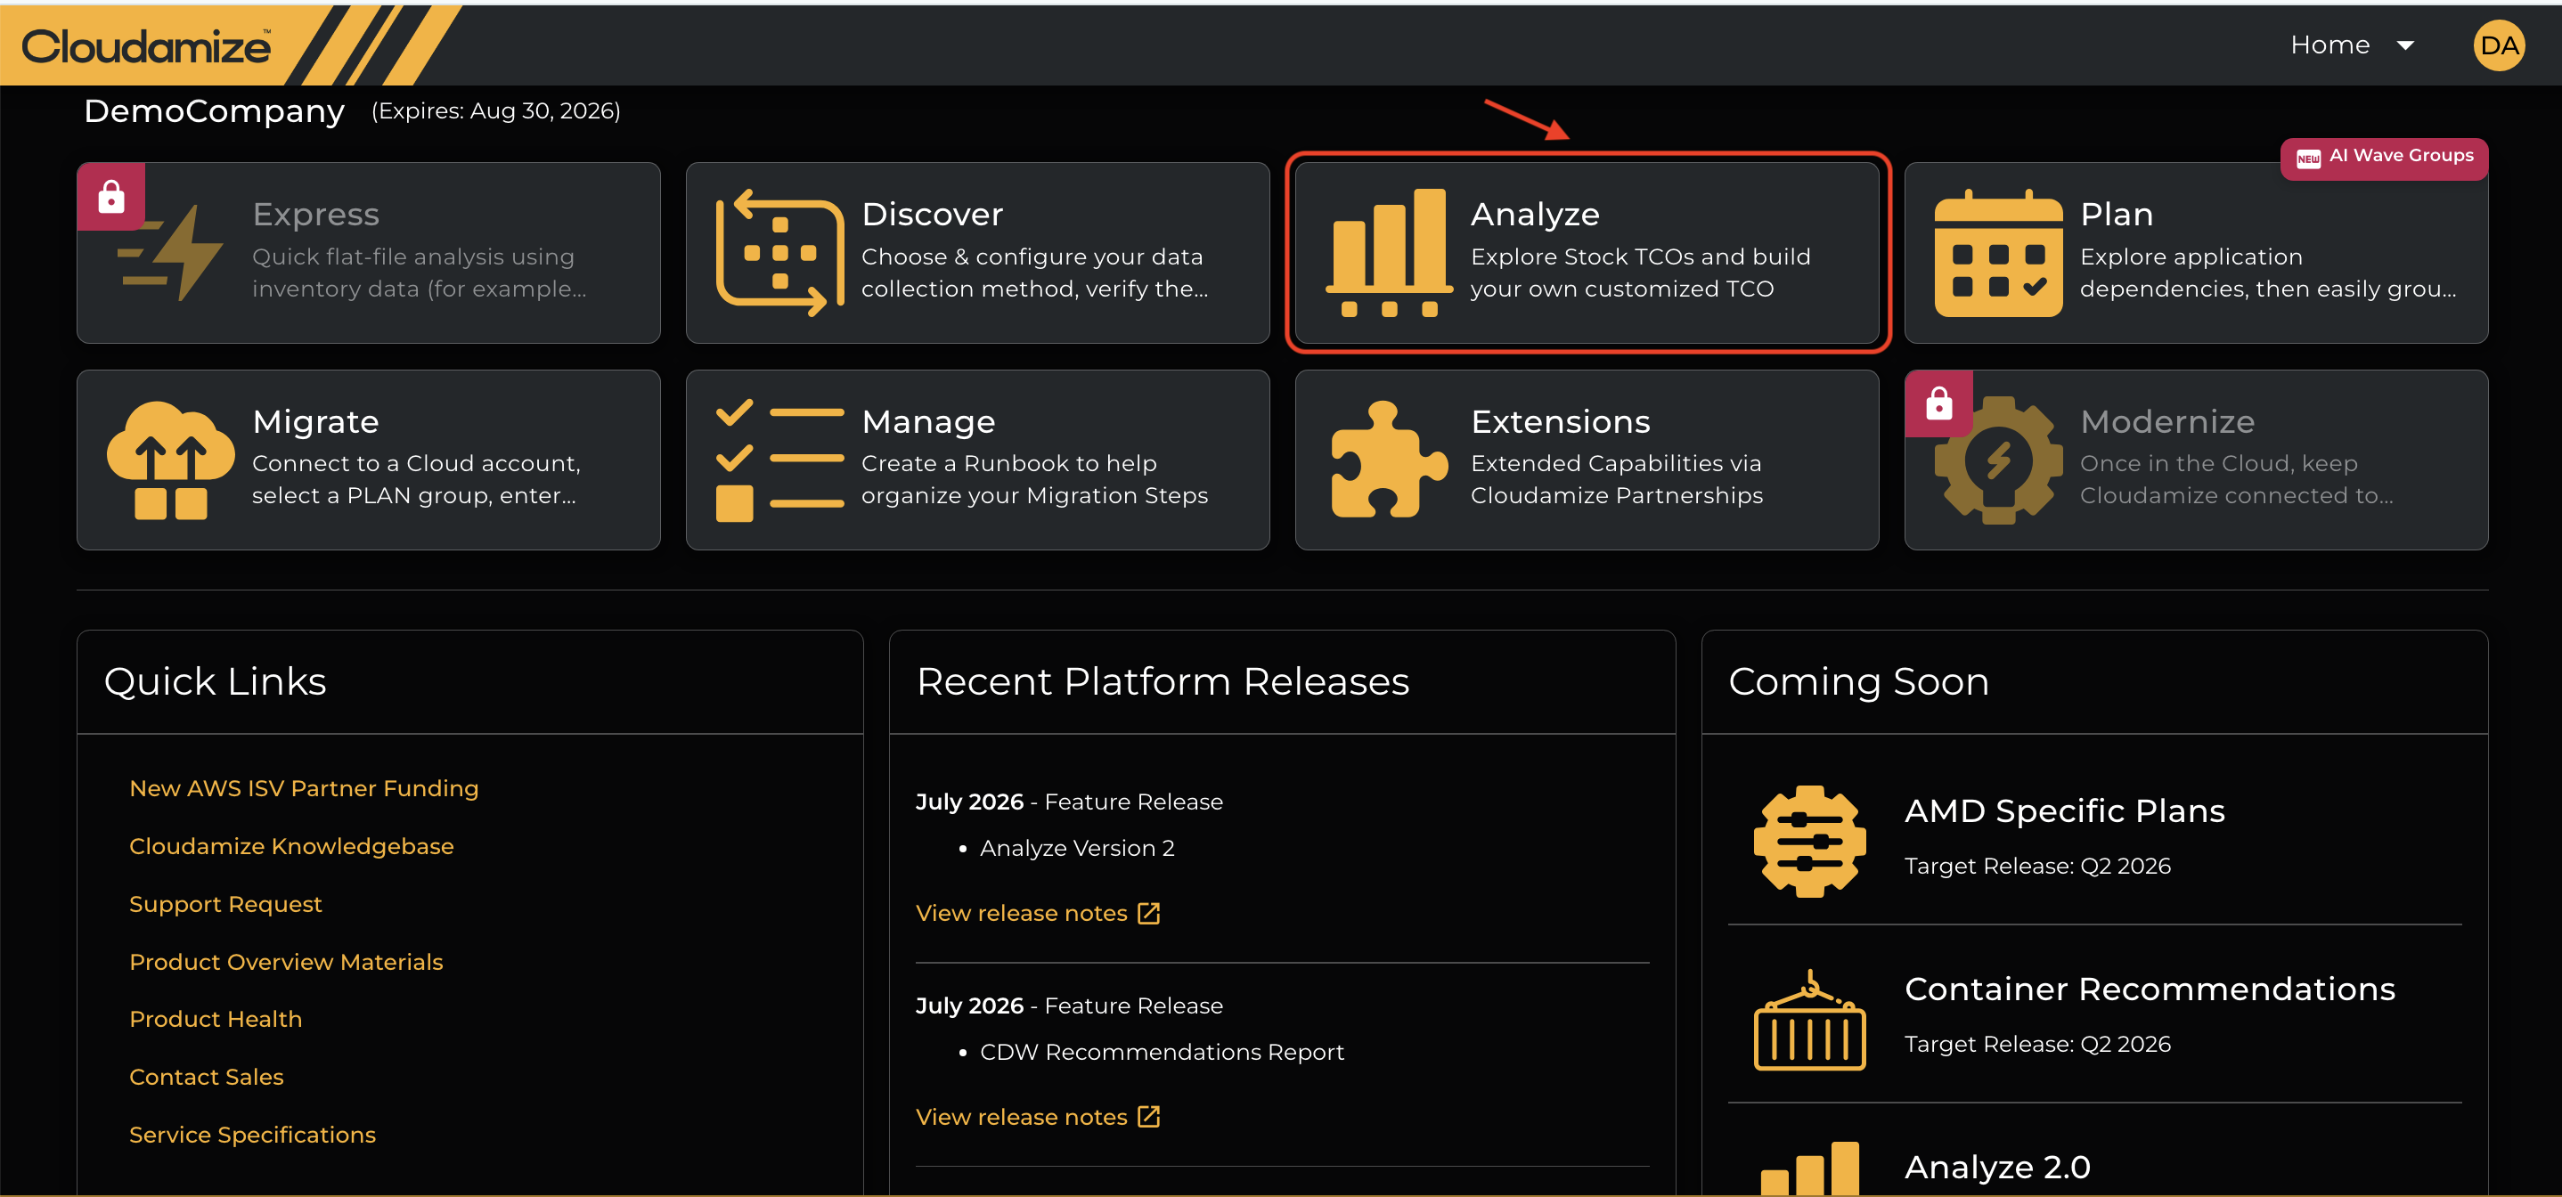The width and height of the screenshot is (2562, 1197).
Task: Click the Analyze card description text
Action: [1640, 273]
